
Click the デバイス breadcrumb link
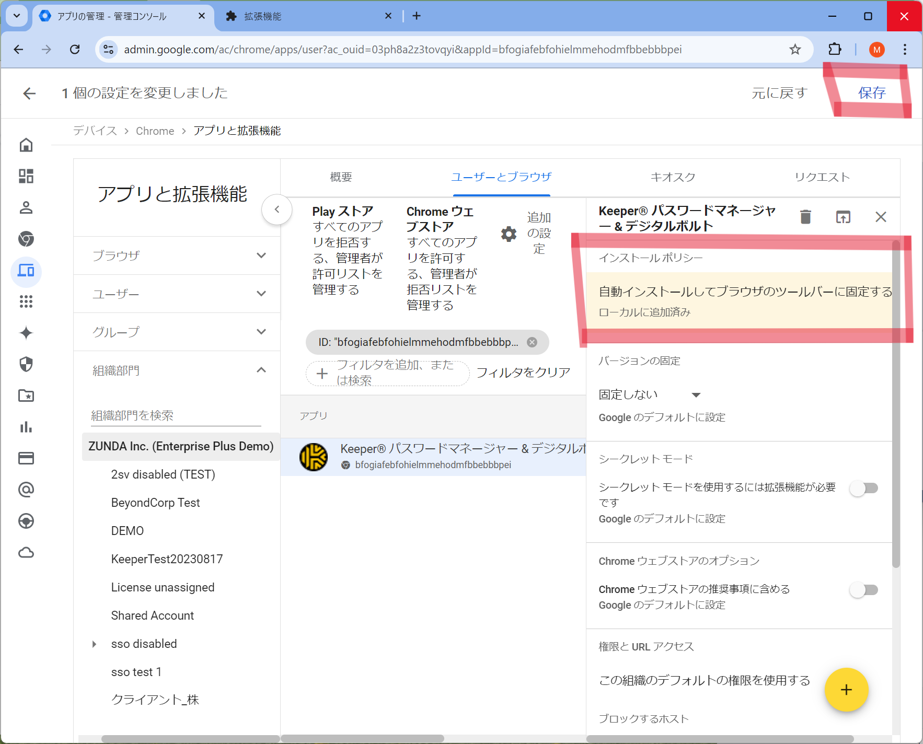tap(95, 131)
